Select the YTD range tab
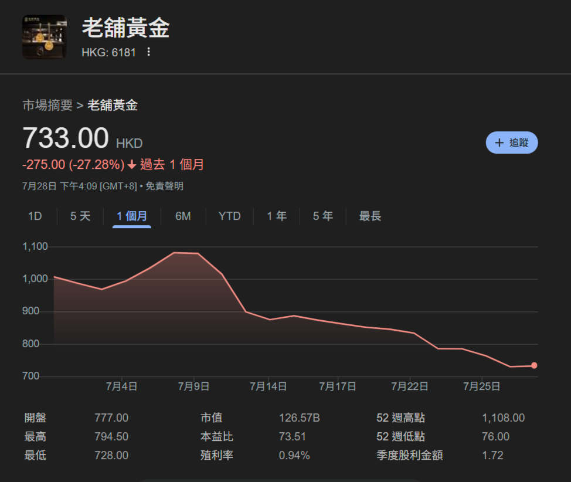The height and width of the screenshot is (482, 571). point(229,216)
